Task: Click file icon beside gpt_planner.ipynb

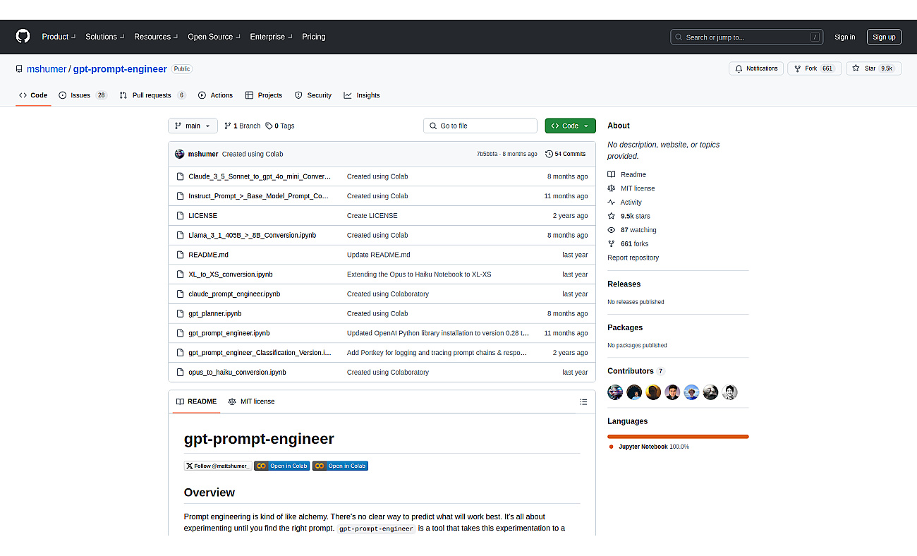Action: (181, 313)
